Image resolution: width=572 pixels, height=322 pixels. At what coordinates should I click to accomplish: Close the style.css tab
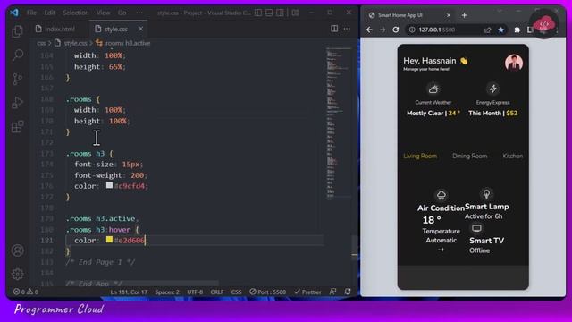pos(141,29)
